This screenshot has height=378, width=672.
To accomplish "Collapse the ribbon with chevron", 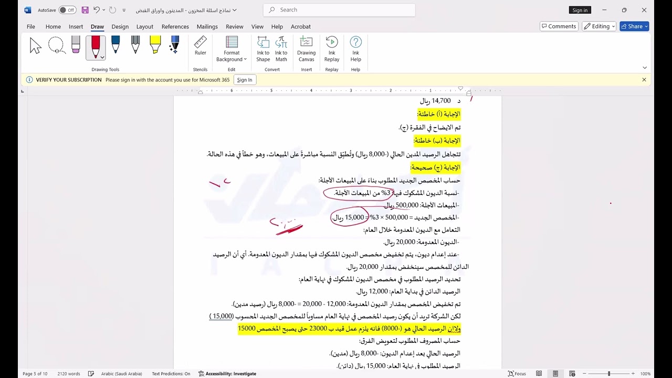I will click(x=645, y=67).
